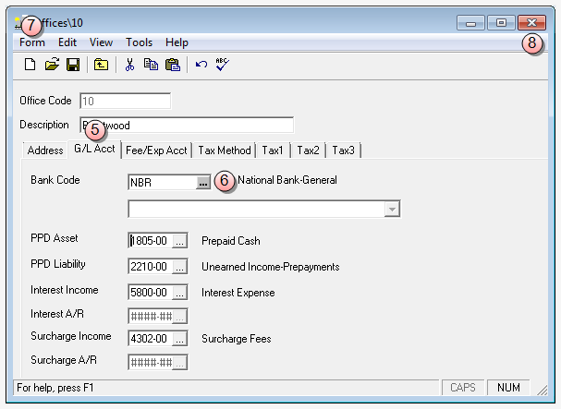Click the New document toolbar icon
The image size is (561, 409).
(x=30, y=65)
